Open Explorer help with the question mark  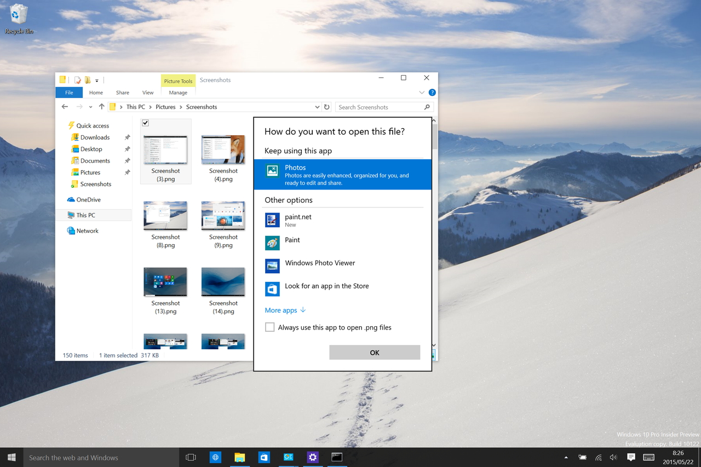click(432, 93)
